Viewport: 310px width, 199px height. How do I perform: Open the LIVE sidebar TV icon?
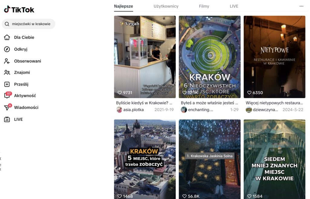(7, 119)
